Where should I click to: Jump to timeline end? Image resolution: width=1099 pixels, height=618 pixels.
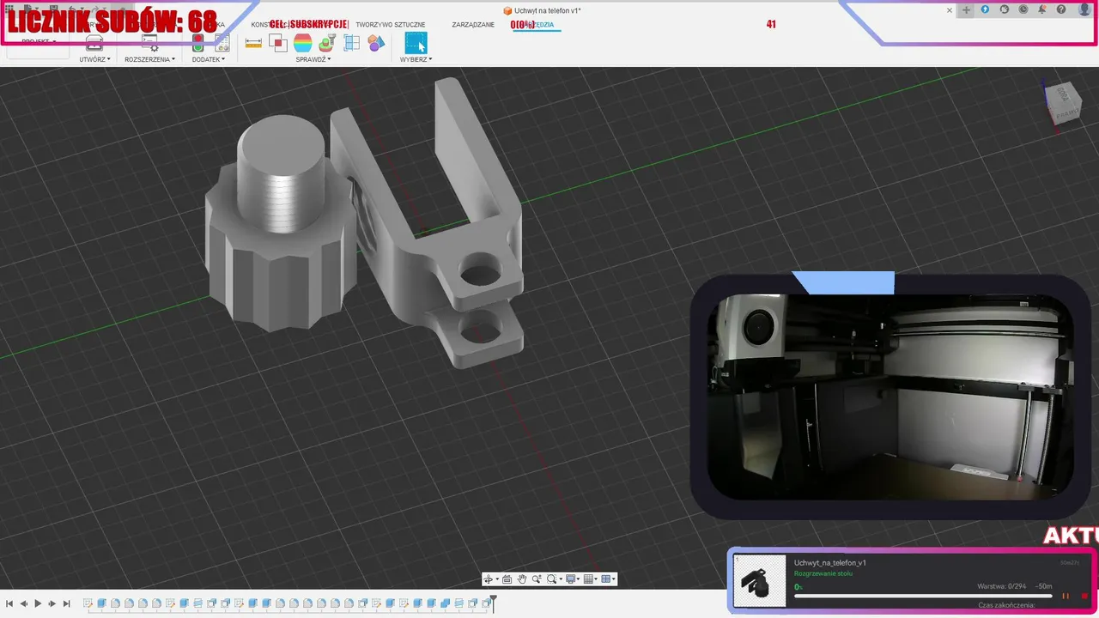point(67,603)
